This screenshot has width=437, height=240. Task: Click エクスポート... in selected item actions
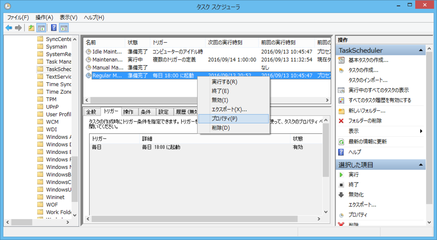[x=362, y=205]
